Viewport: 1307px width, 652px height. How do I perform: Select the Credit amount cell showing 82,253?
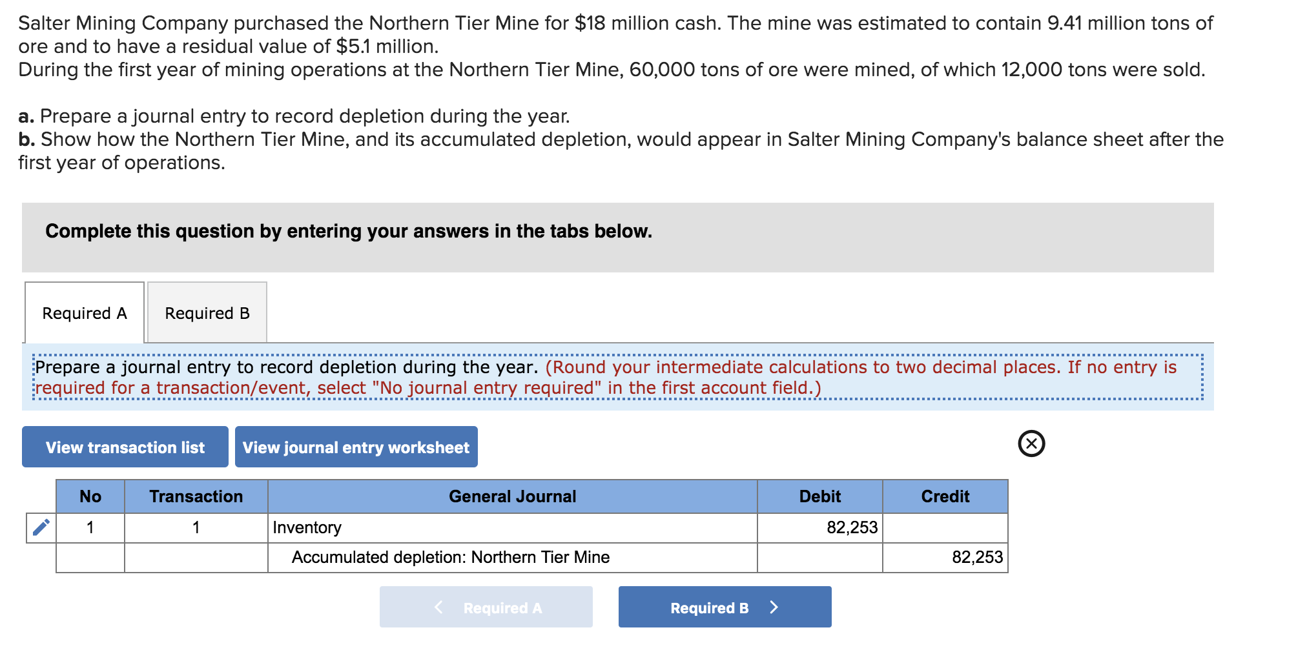(945, 556)
